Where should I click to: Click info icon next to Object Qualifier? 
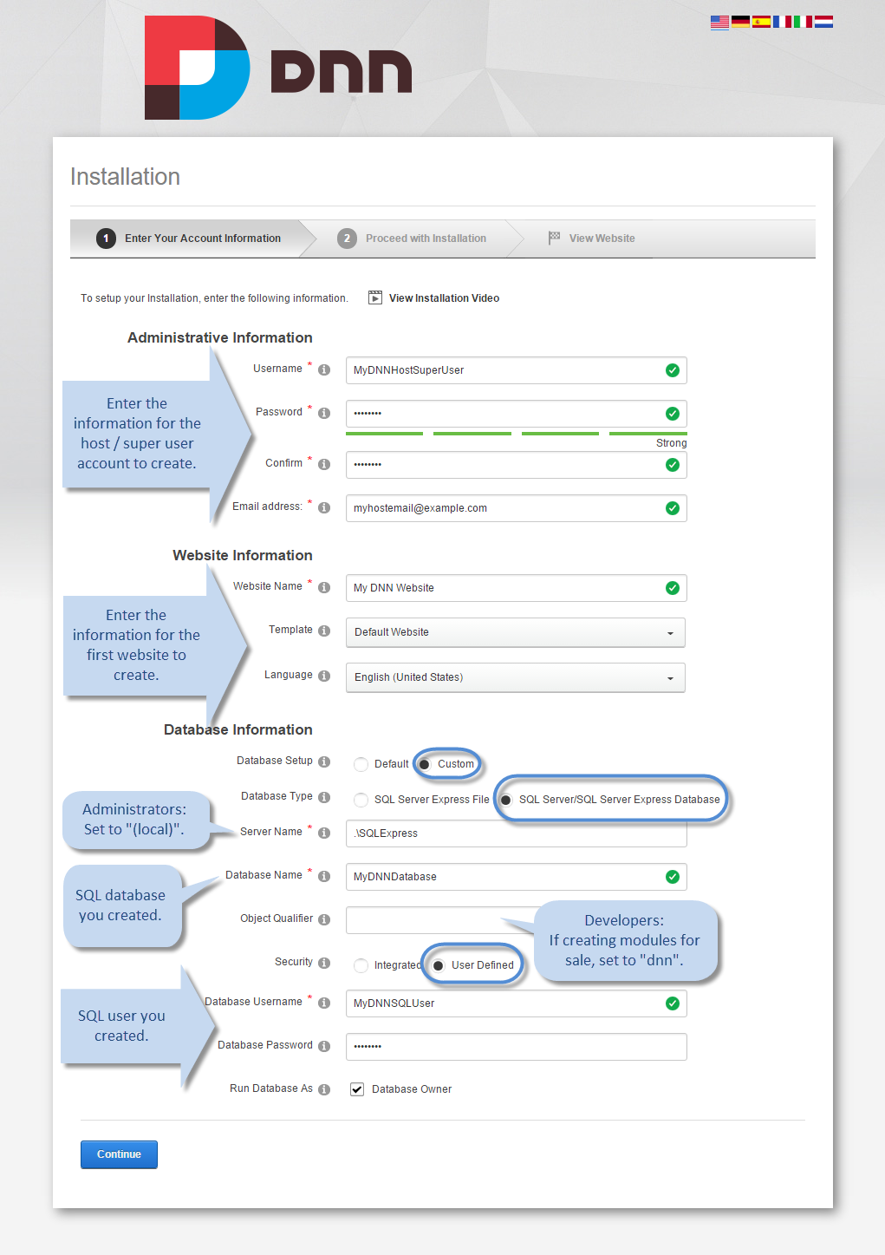(x=324, y=919)
